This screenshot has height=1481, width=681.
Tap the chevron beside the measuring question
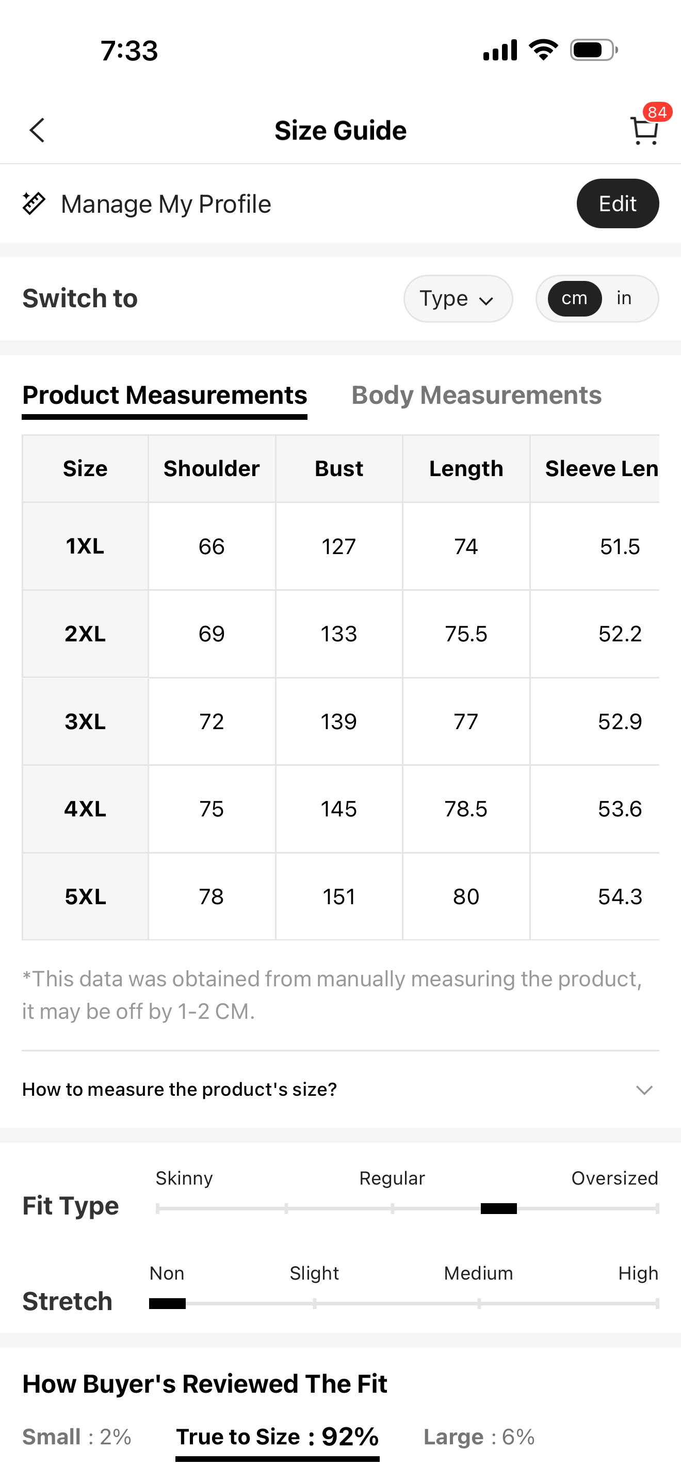click(x=644, y=1090)
